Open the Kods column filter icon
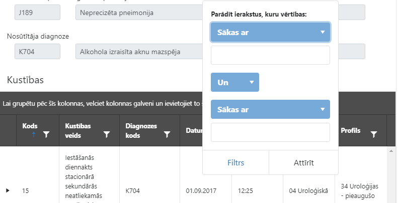 [46, 134]
